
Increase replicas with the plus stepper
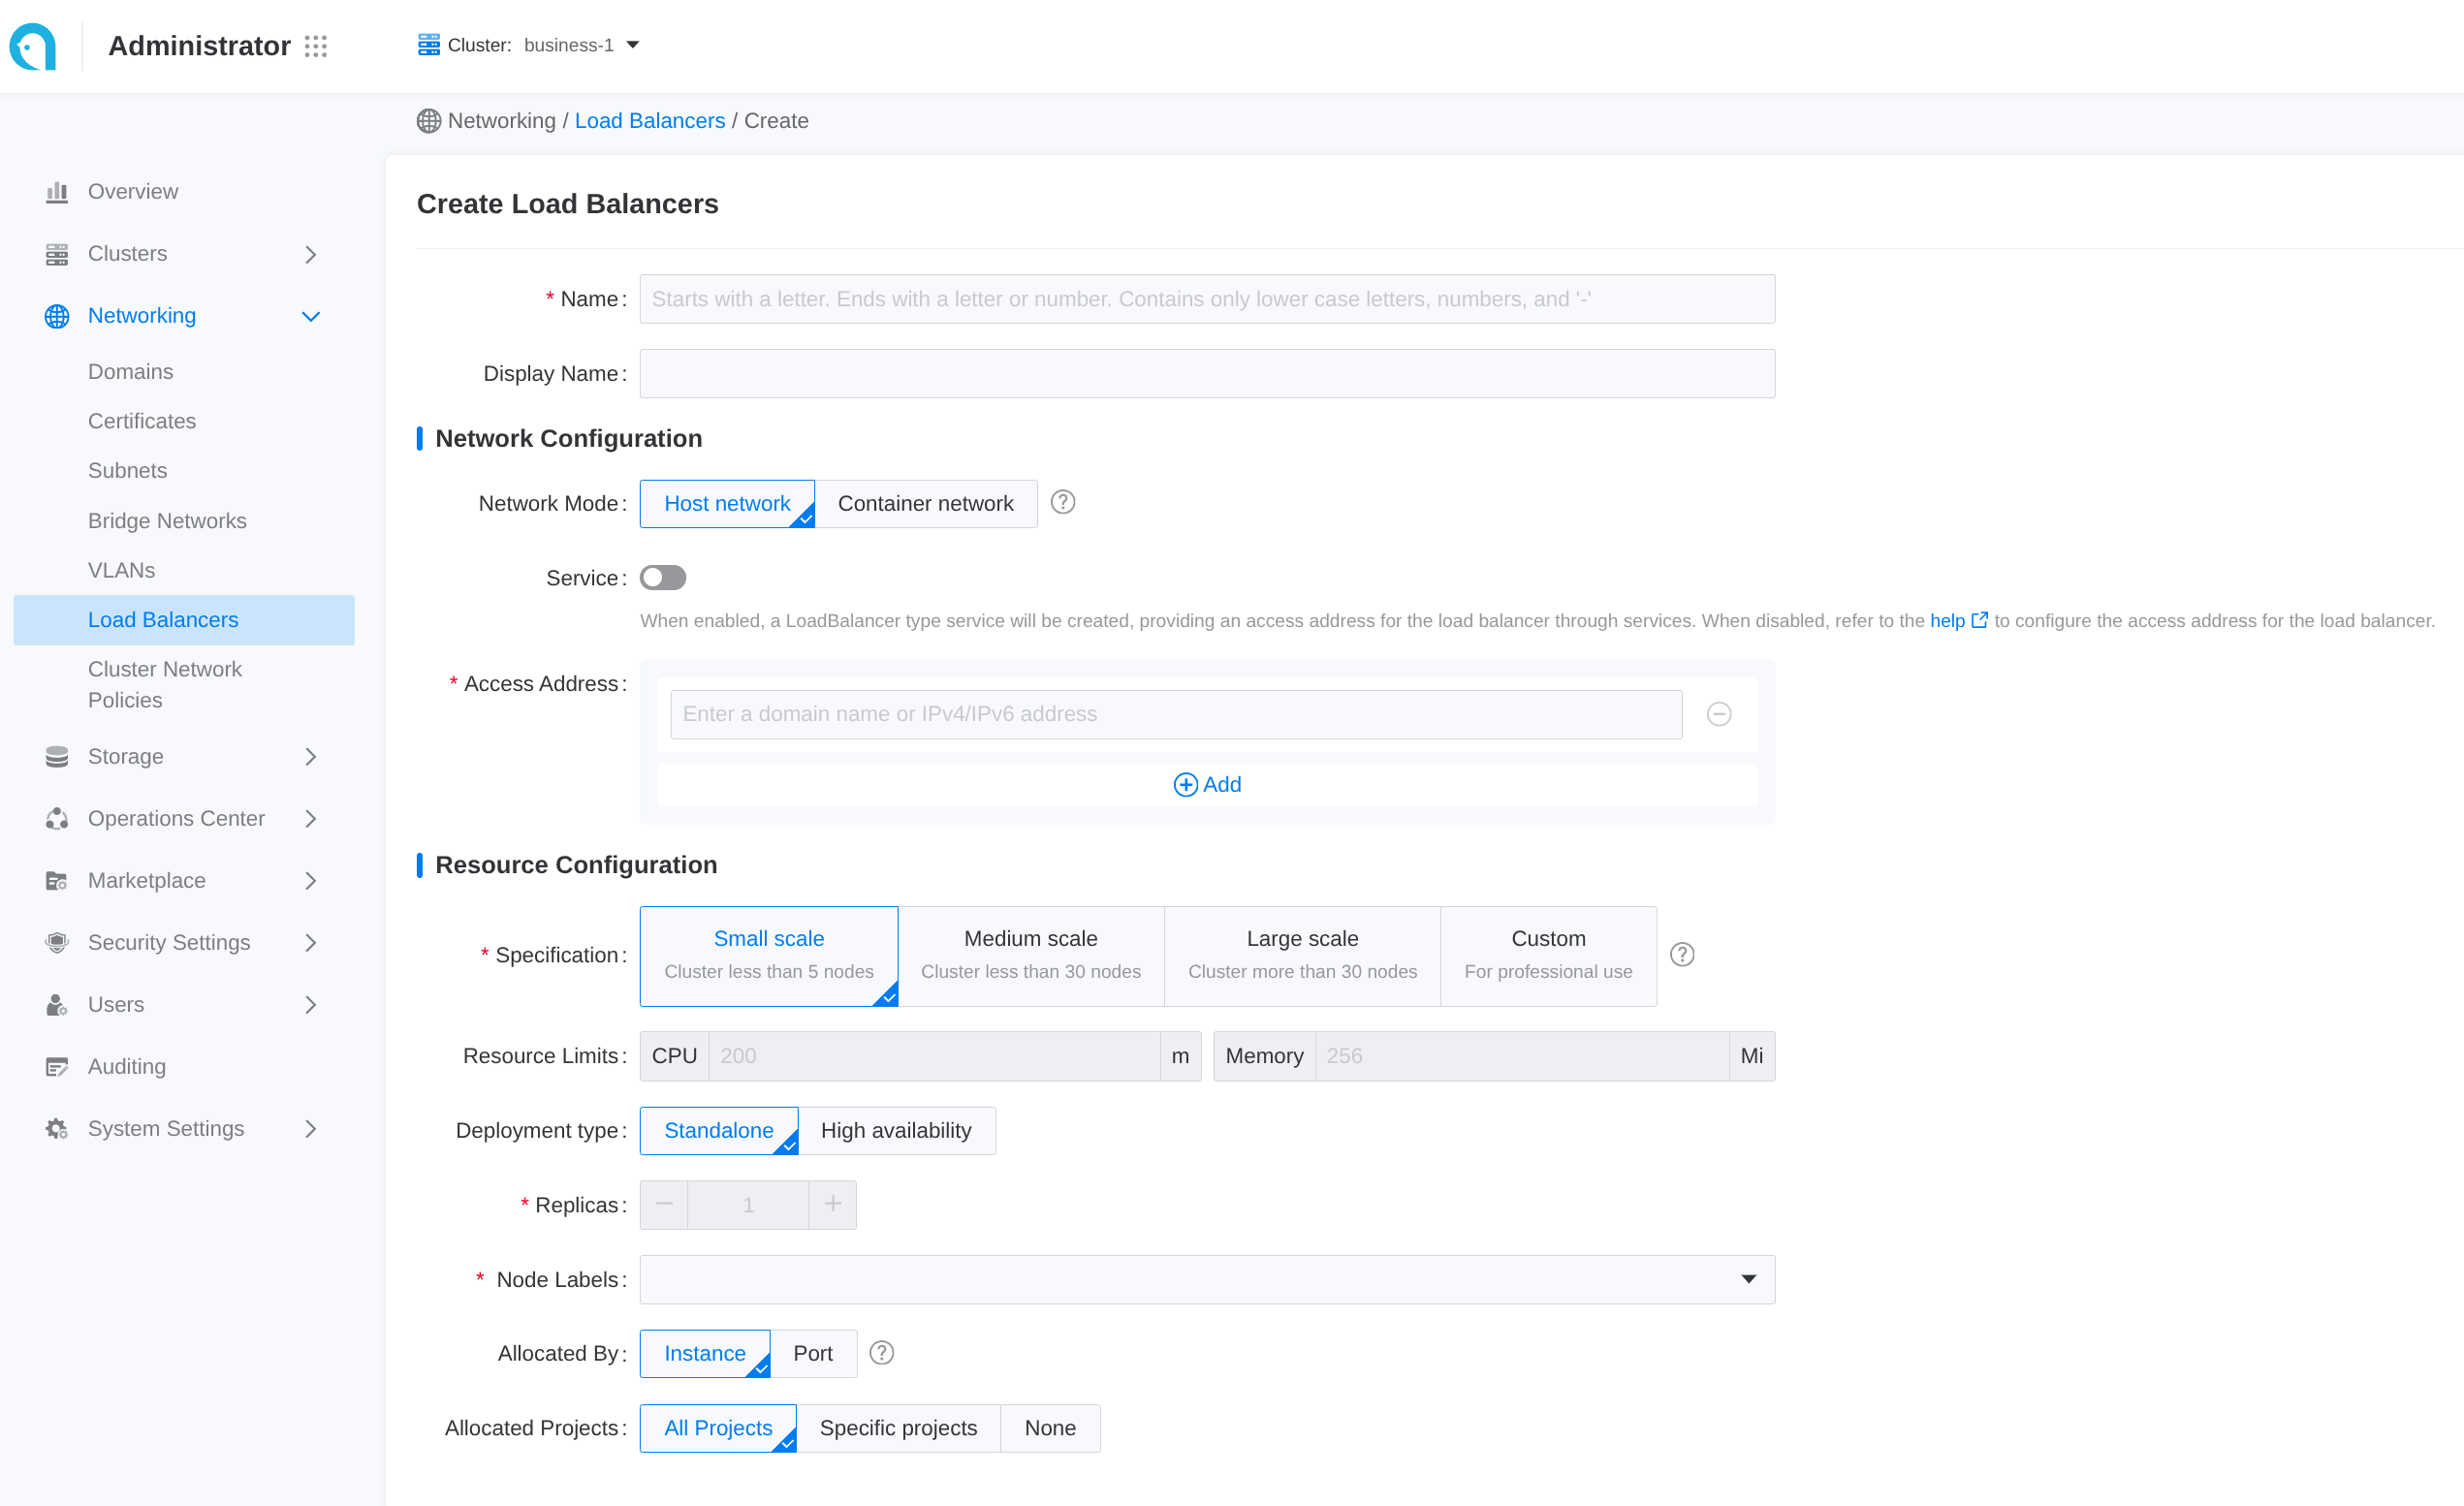[832, 1205]
